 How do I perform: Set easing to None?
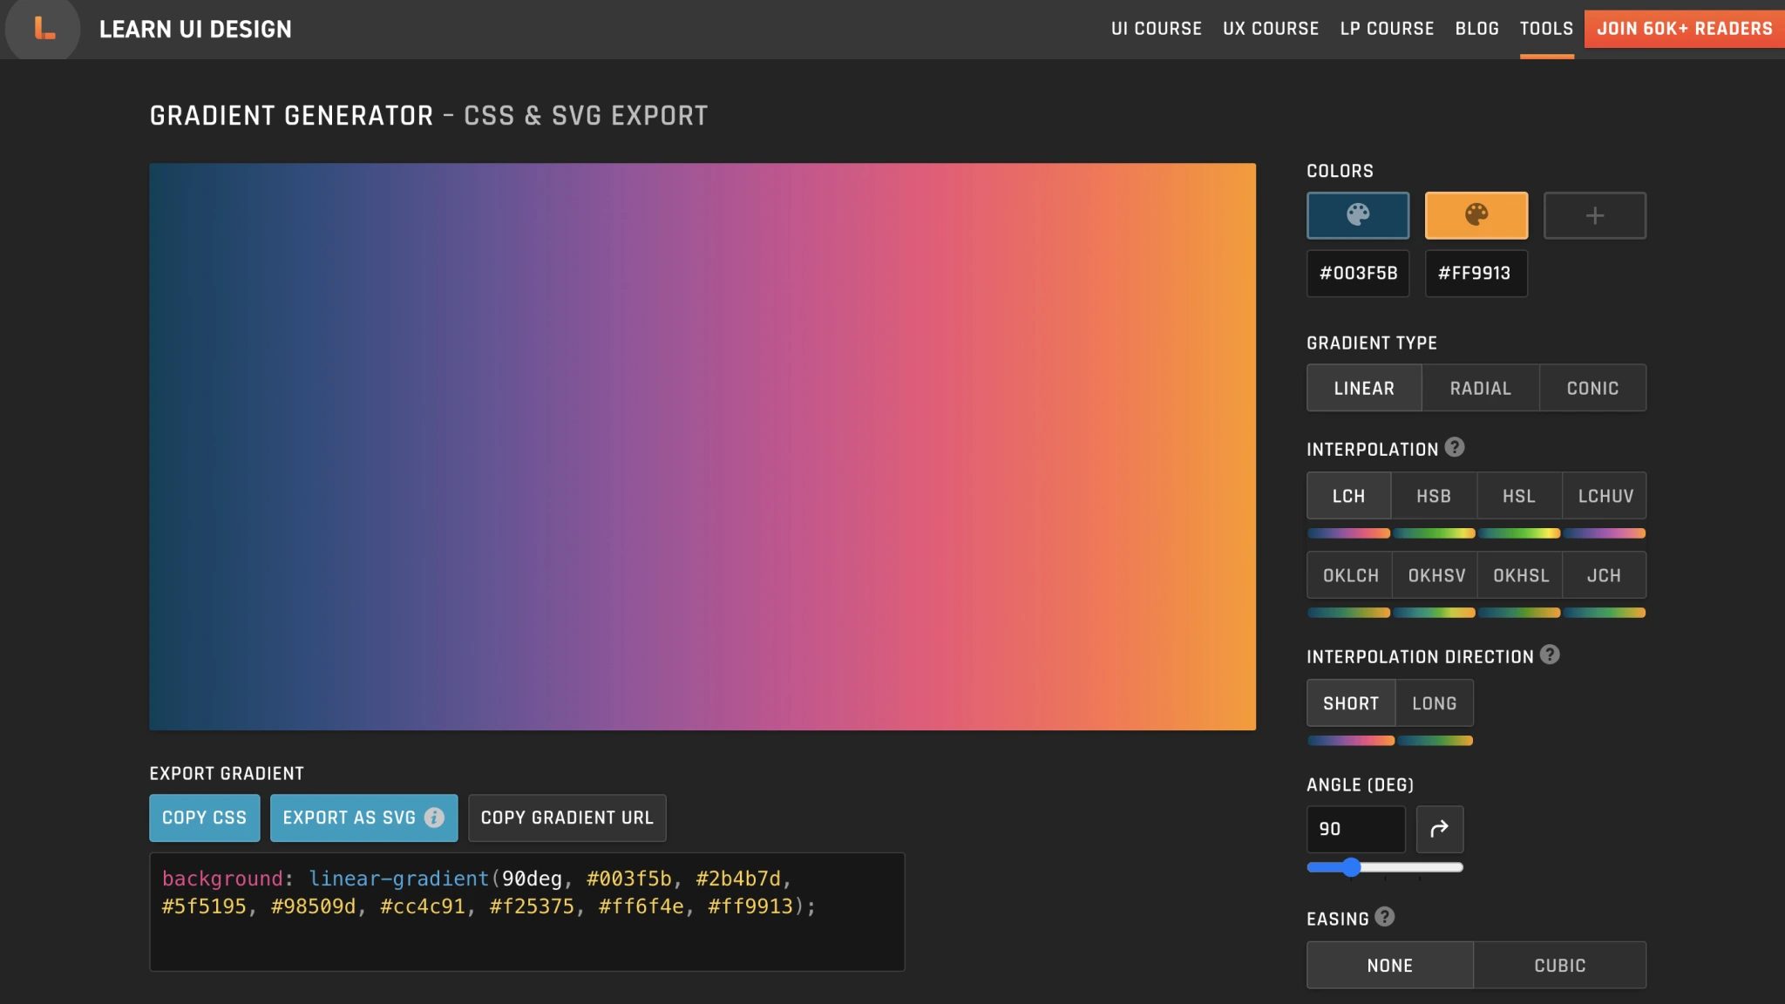coord(1390,966)
